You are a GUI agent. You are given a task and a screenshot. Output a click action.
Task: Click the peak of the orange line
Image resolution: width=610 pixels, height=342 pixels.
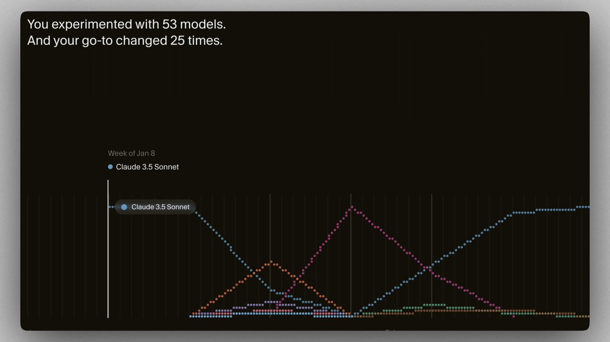272,262
